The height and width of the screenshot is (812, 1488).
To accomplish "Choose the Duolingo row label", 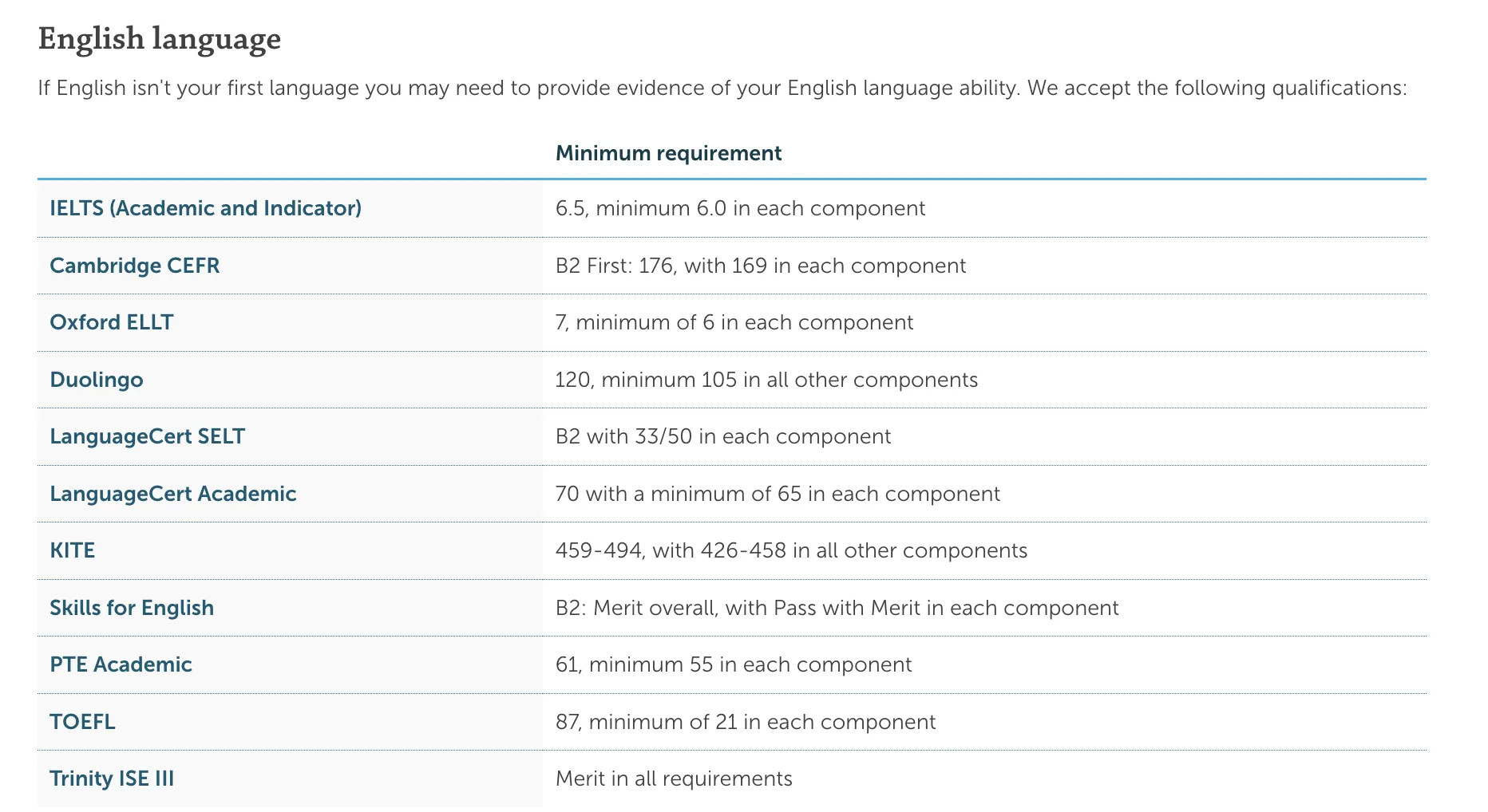I will (x=97, y=380).
